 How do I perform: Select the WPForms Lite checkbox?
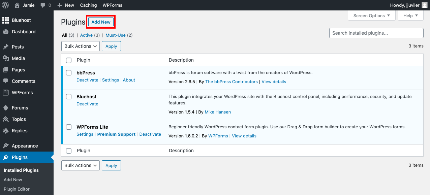[69, 127]
